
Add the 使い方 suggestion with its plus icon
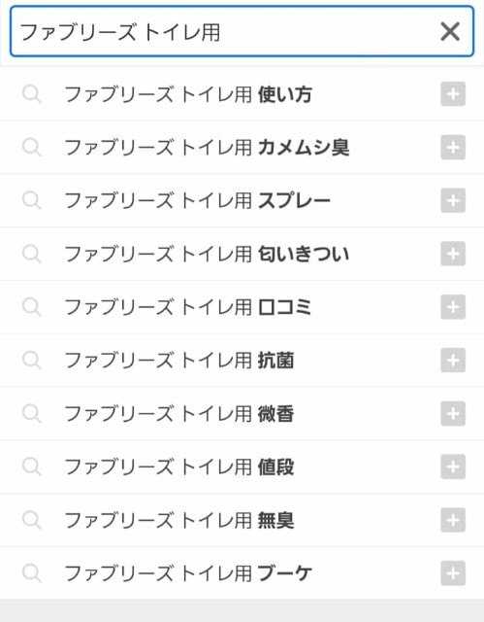453,94
